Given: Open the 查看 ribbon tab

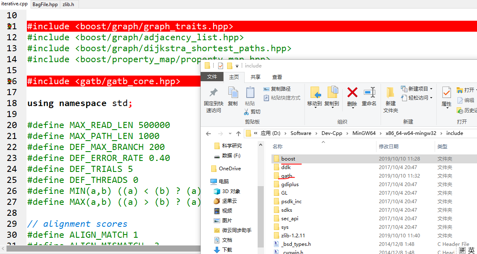Looking at the screenshot, I should pyautogui.click(x=277, y=77).
